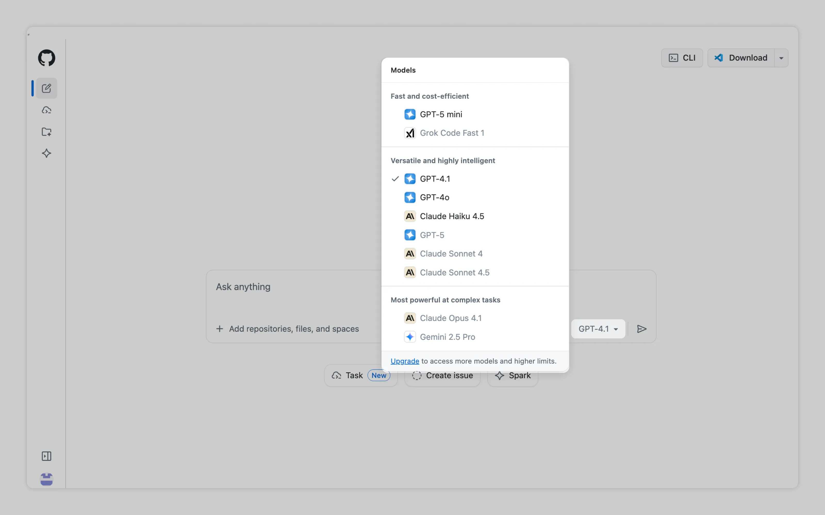
Task: Click the GitHub logo icon
Action: 46,58
